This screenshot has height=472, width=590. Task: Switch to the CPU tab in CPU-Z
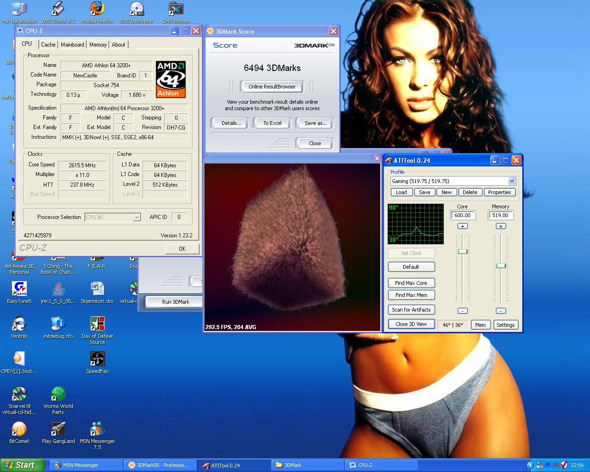coord(27,44)
